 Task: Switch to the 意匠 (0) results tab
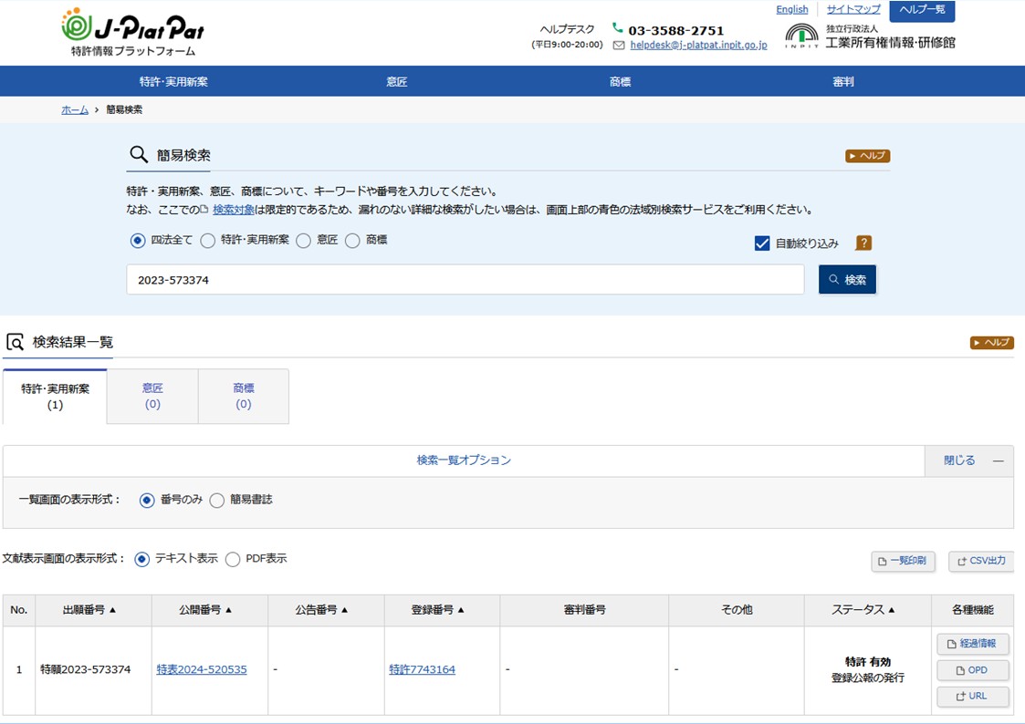point(152,396)
